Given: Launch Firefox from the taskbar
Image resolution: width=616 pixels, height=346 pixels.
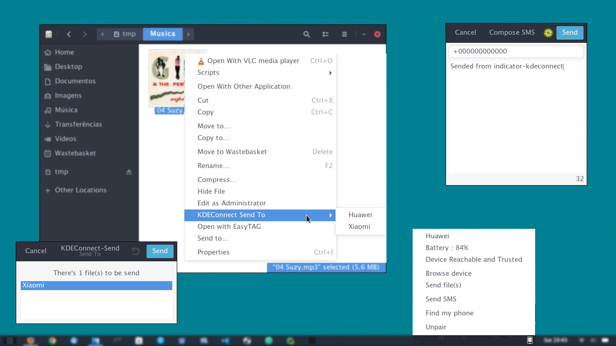Looking at the screenshot, I should [31, 340].
